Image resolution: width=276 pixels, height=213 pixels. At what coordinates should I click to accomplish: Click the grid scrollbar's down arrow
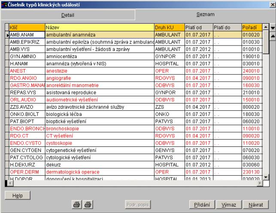point(266,177)
